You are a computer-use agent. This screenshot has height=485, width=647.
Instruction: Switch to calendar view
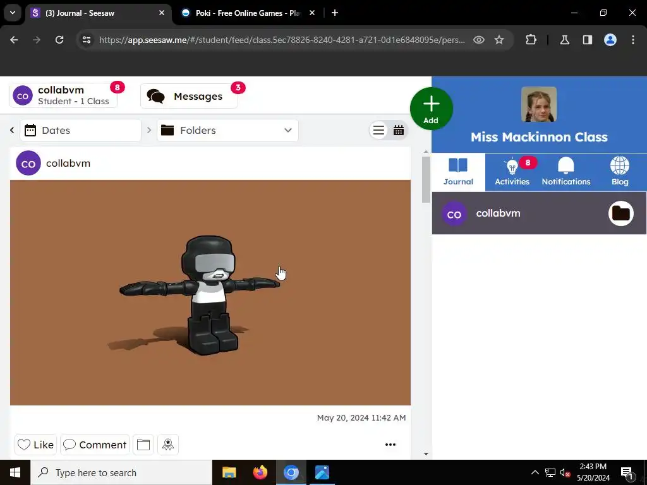pos(399,130)
